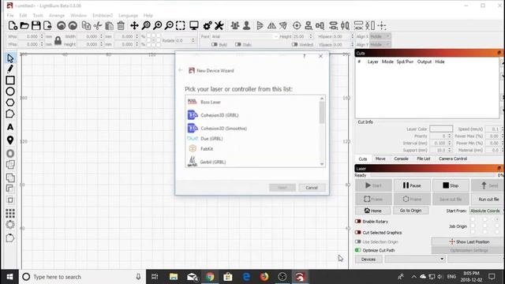This screenshot has width=505, height=284.
Task: Enable the Rotary switch
Action: pyautogui.click(x=357, y=222)
